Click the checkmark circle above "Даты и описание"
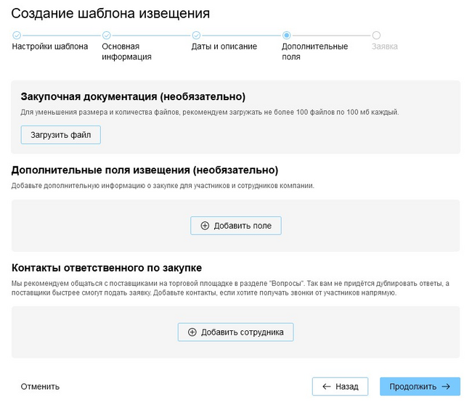 [x=196, y=35]
